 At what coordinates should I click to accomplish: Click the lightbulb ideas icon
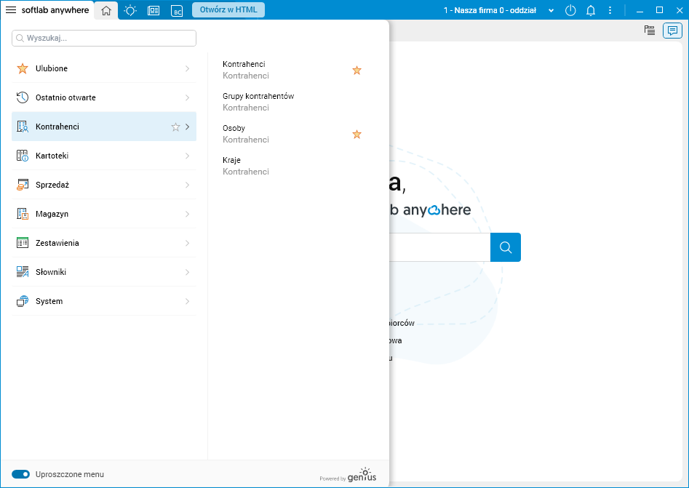(130, 10)
